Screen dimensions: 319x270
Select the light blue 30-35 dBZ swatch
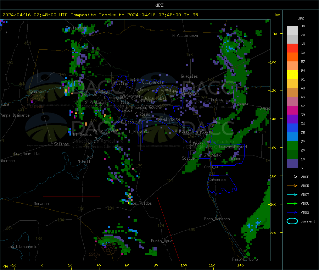[x=292, y=137]
